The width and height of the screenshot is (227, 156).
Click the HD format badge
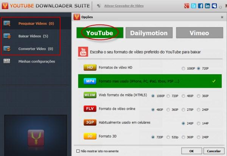[x=90, y=67]
